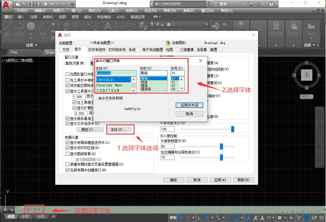
Task: Click the Help question mark icon
Action: (x=271, y=4)
